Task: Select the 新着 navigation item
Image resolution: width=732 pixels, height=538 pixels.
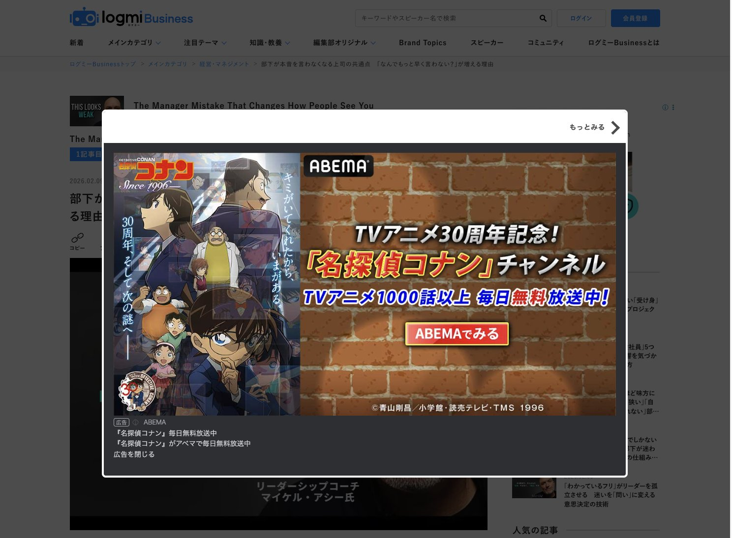Action: [x=77, y=43]
